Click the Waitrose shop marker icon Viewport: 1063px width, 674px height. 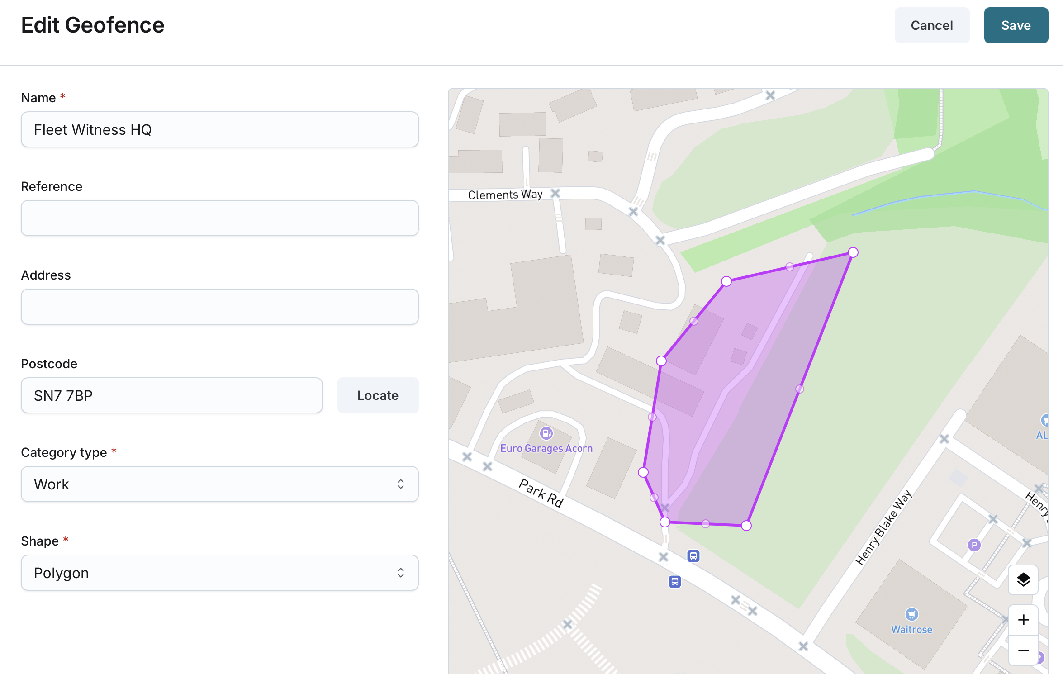[x=911, y=614]
